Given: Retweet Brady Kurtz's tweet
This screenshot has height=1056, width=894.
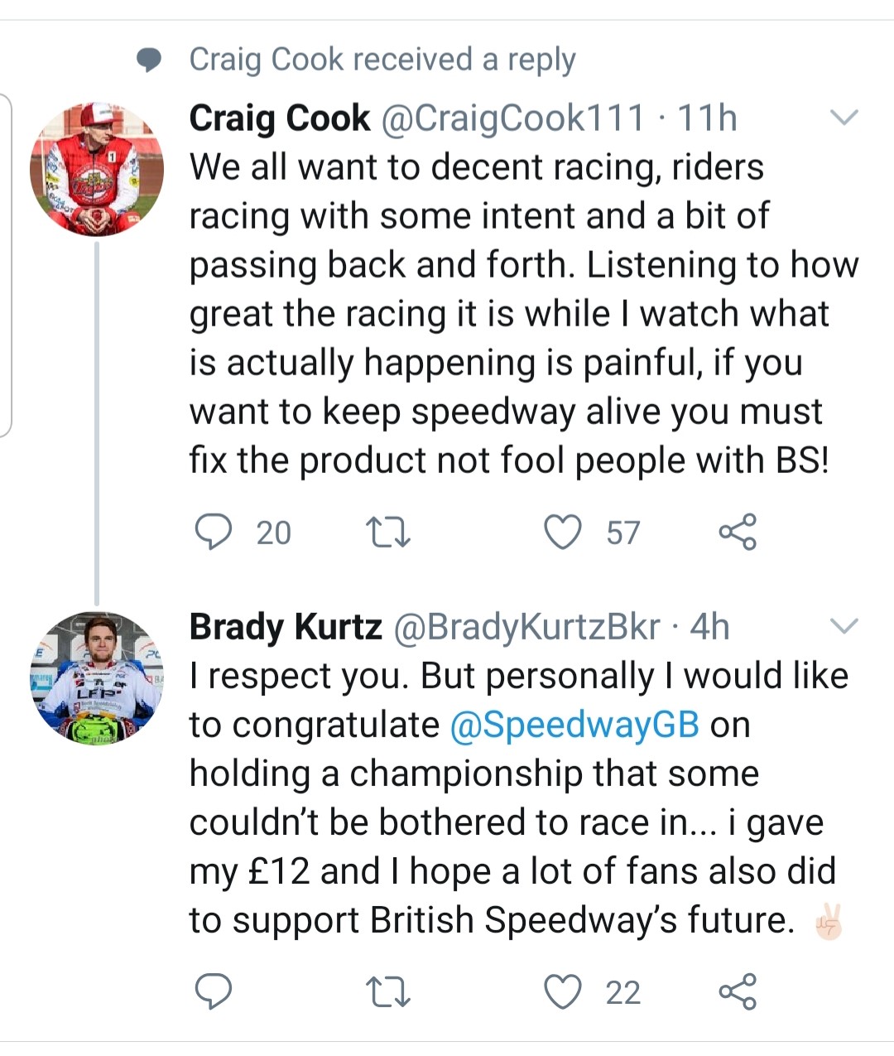Looking at the screenshot, I should pos(388,992).
